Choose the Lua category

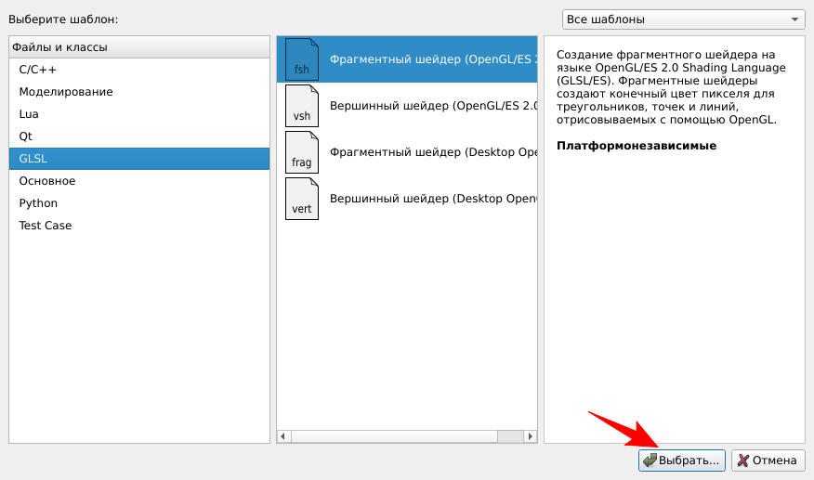click(x=29, y=114)
